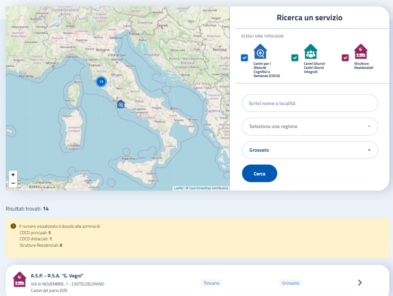Click the Cerca button

point(259,173)
